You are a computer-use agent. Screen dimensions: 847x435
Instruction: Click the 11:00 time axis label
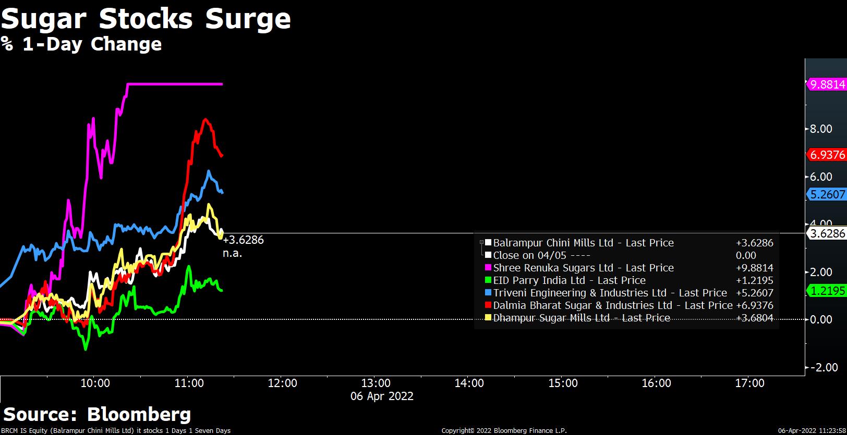pos(189,383)
